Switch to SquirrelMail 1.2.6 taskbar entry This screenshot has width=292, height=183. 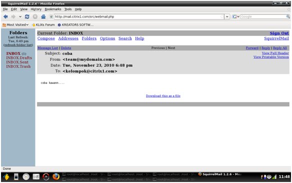(219, 174)
